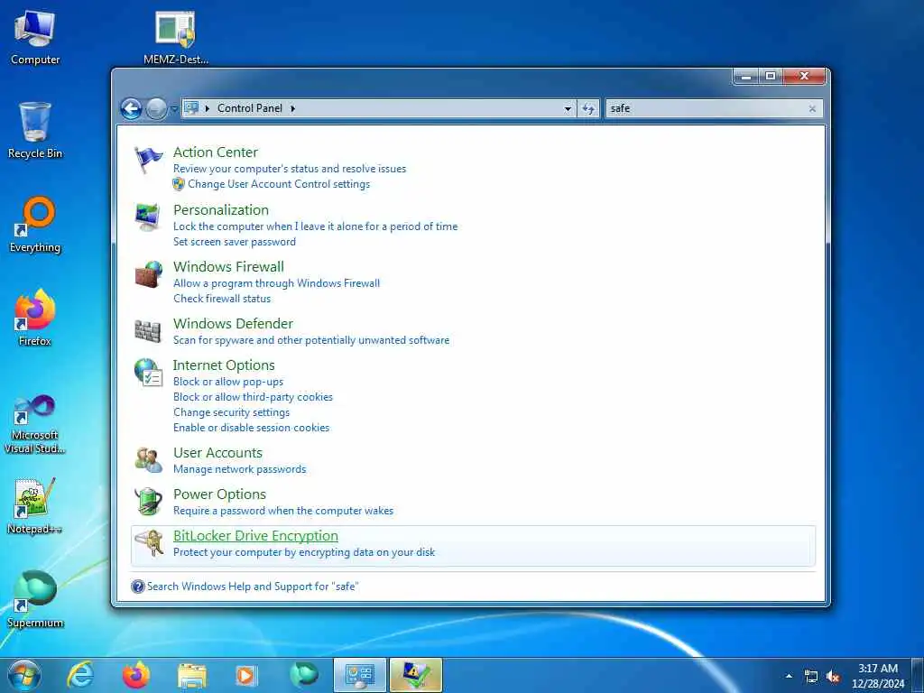Open the Supermium desktop shortcut
924x693 pixels.
coord(35,599)
